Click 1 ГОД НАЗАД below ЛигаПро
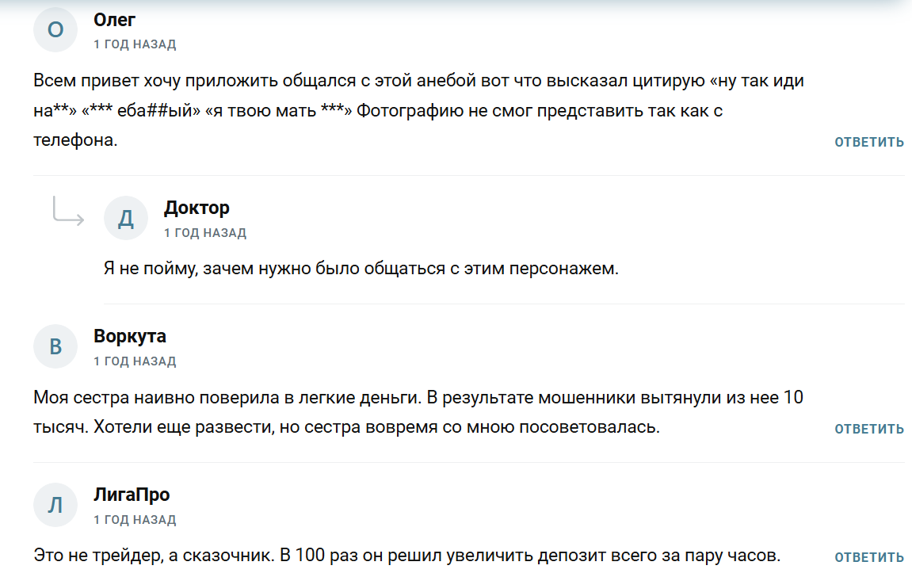 pyautogui.click(x=134, y=518)
